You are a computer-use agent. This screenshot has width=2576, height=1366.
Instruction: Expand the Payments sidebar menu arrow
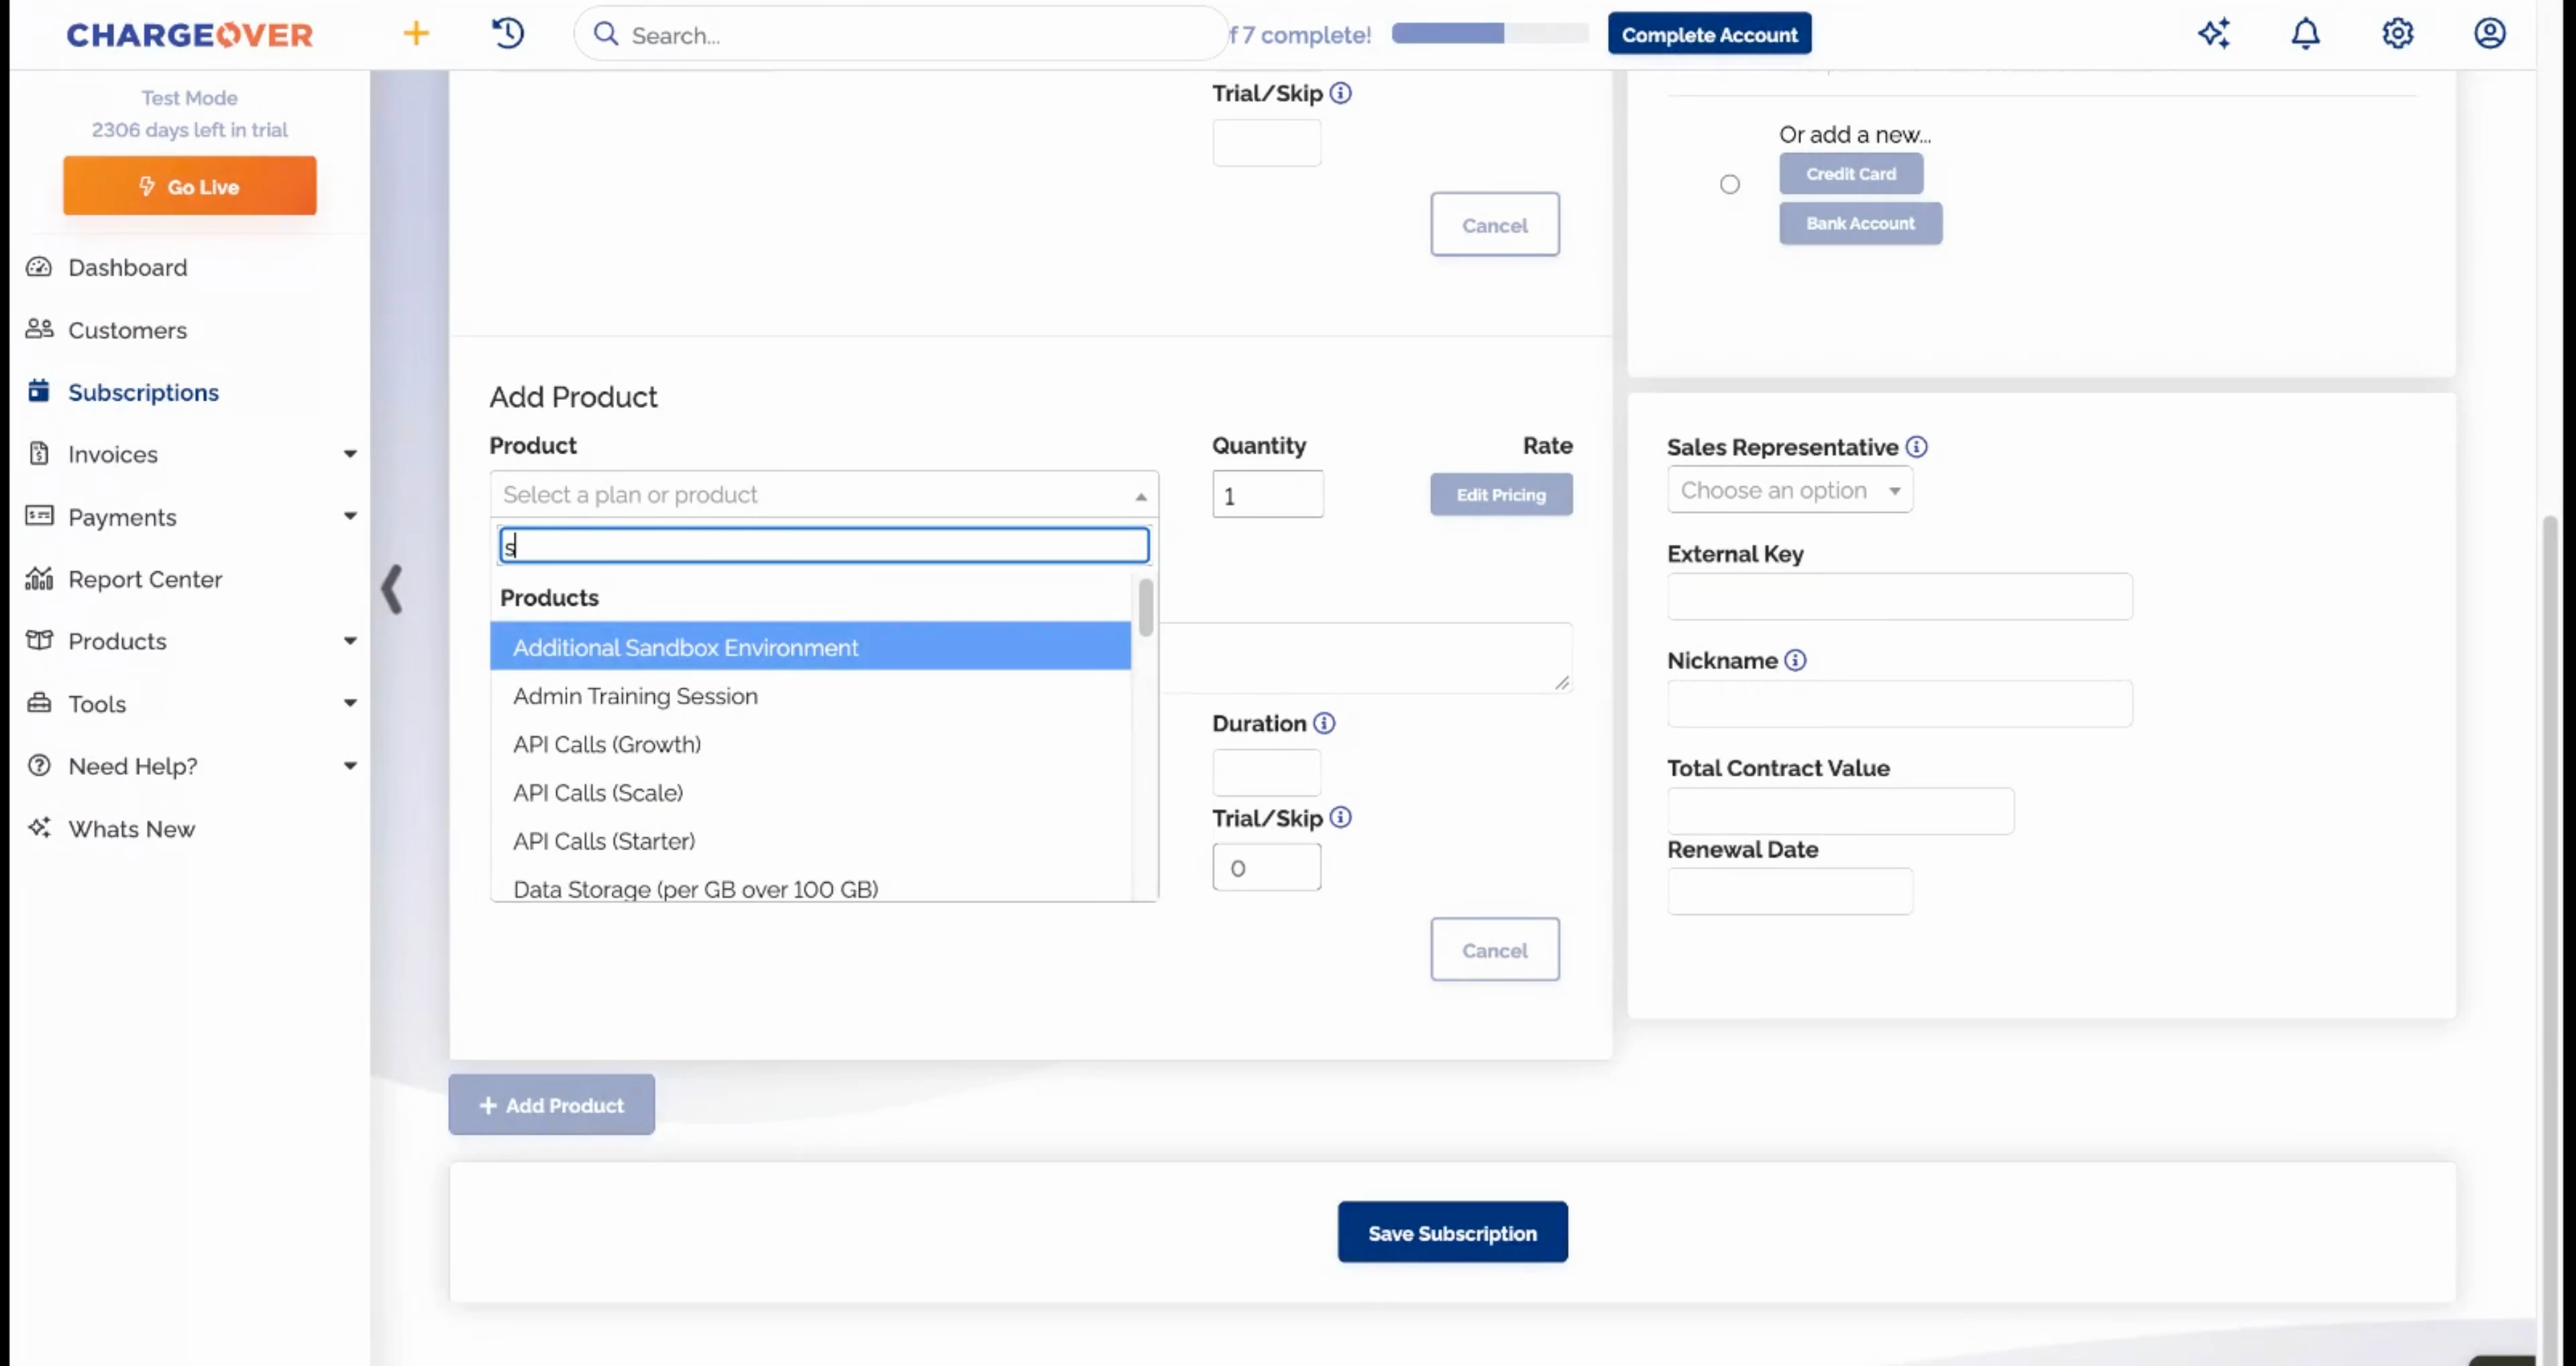350,517
